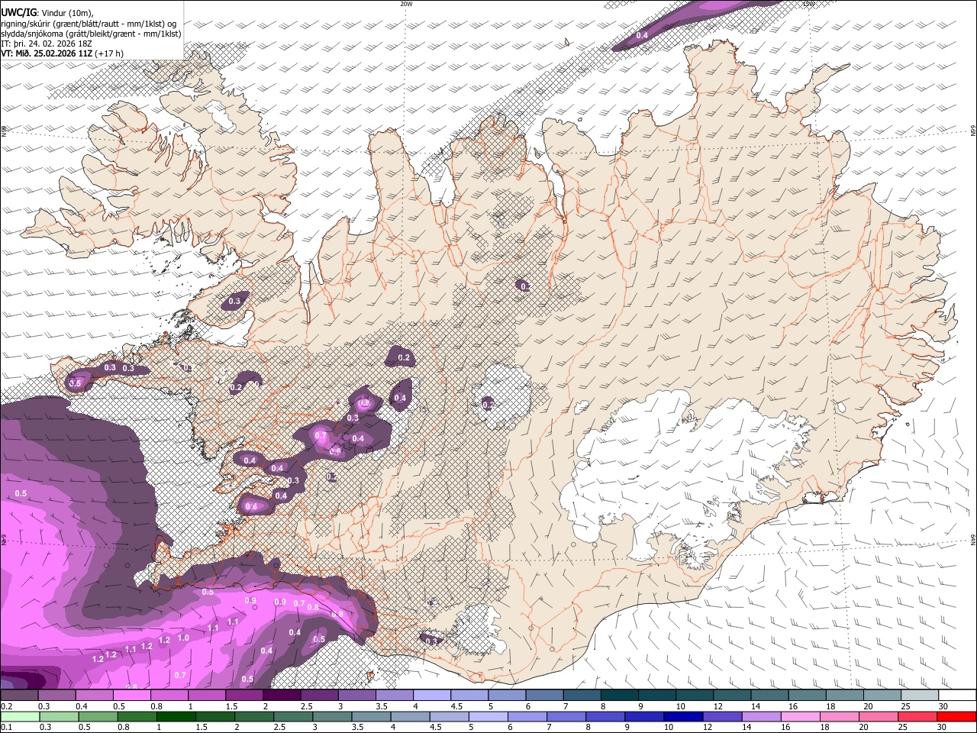The height and width of the screenshot is (733, 977).
Task: Pick the palest green rain swatch between 0.1 and 0.3
Action: click(19, 716)
